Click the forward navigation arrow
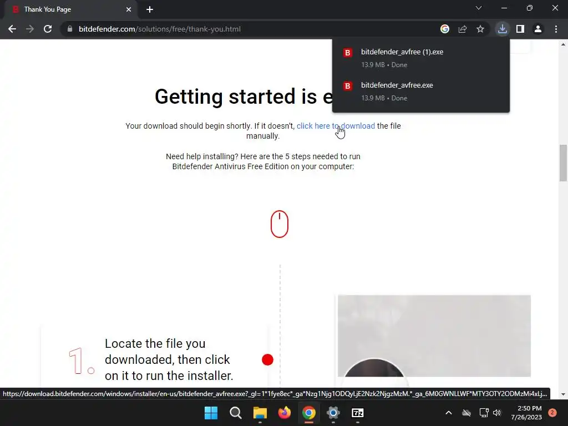 click(x=30, y=29)
